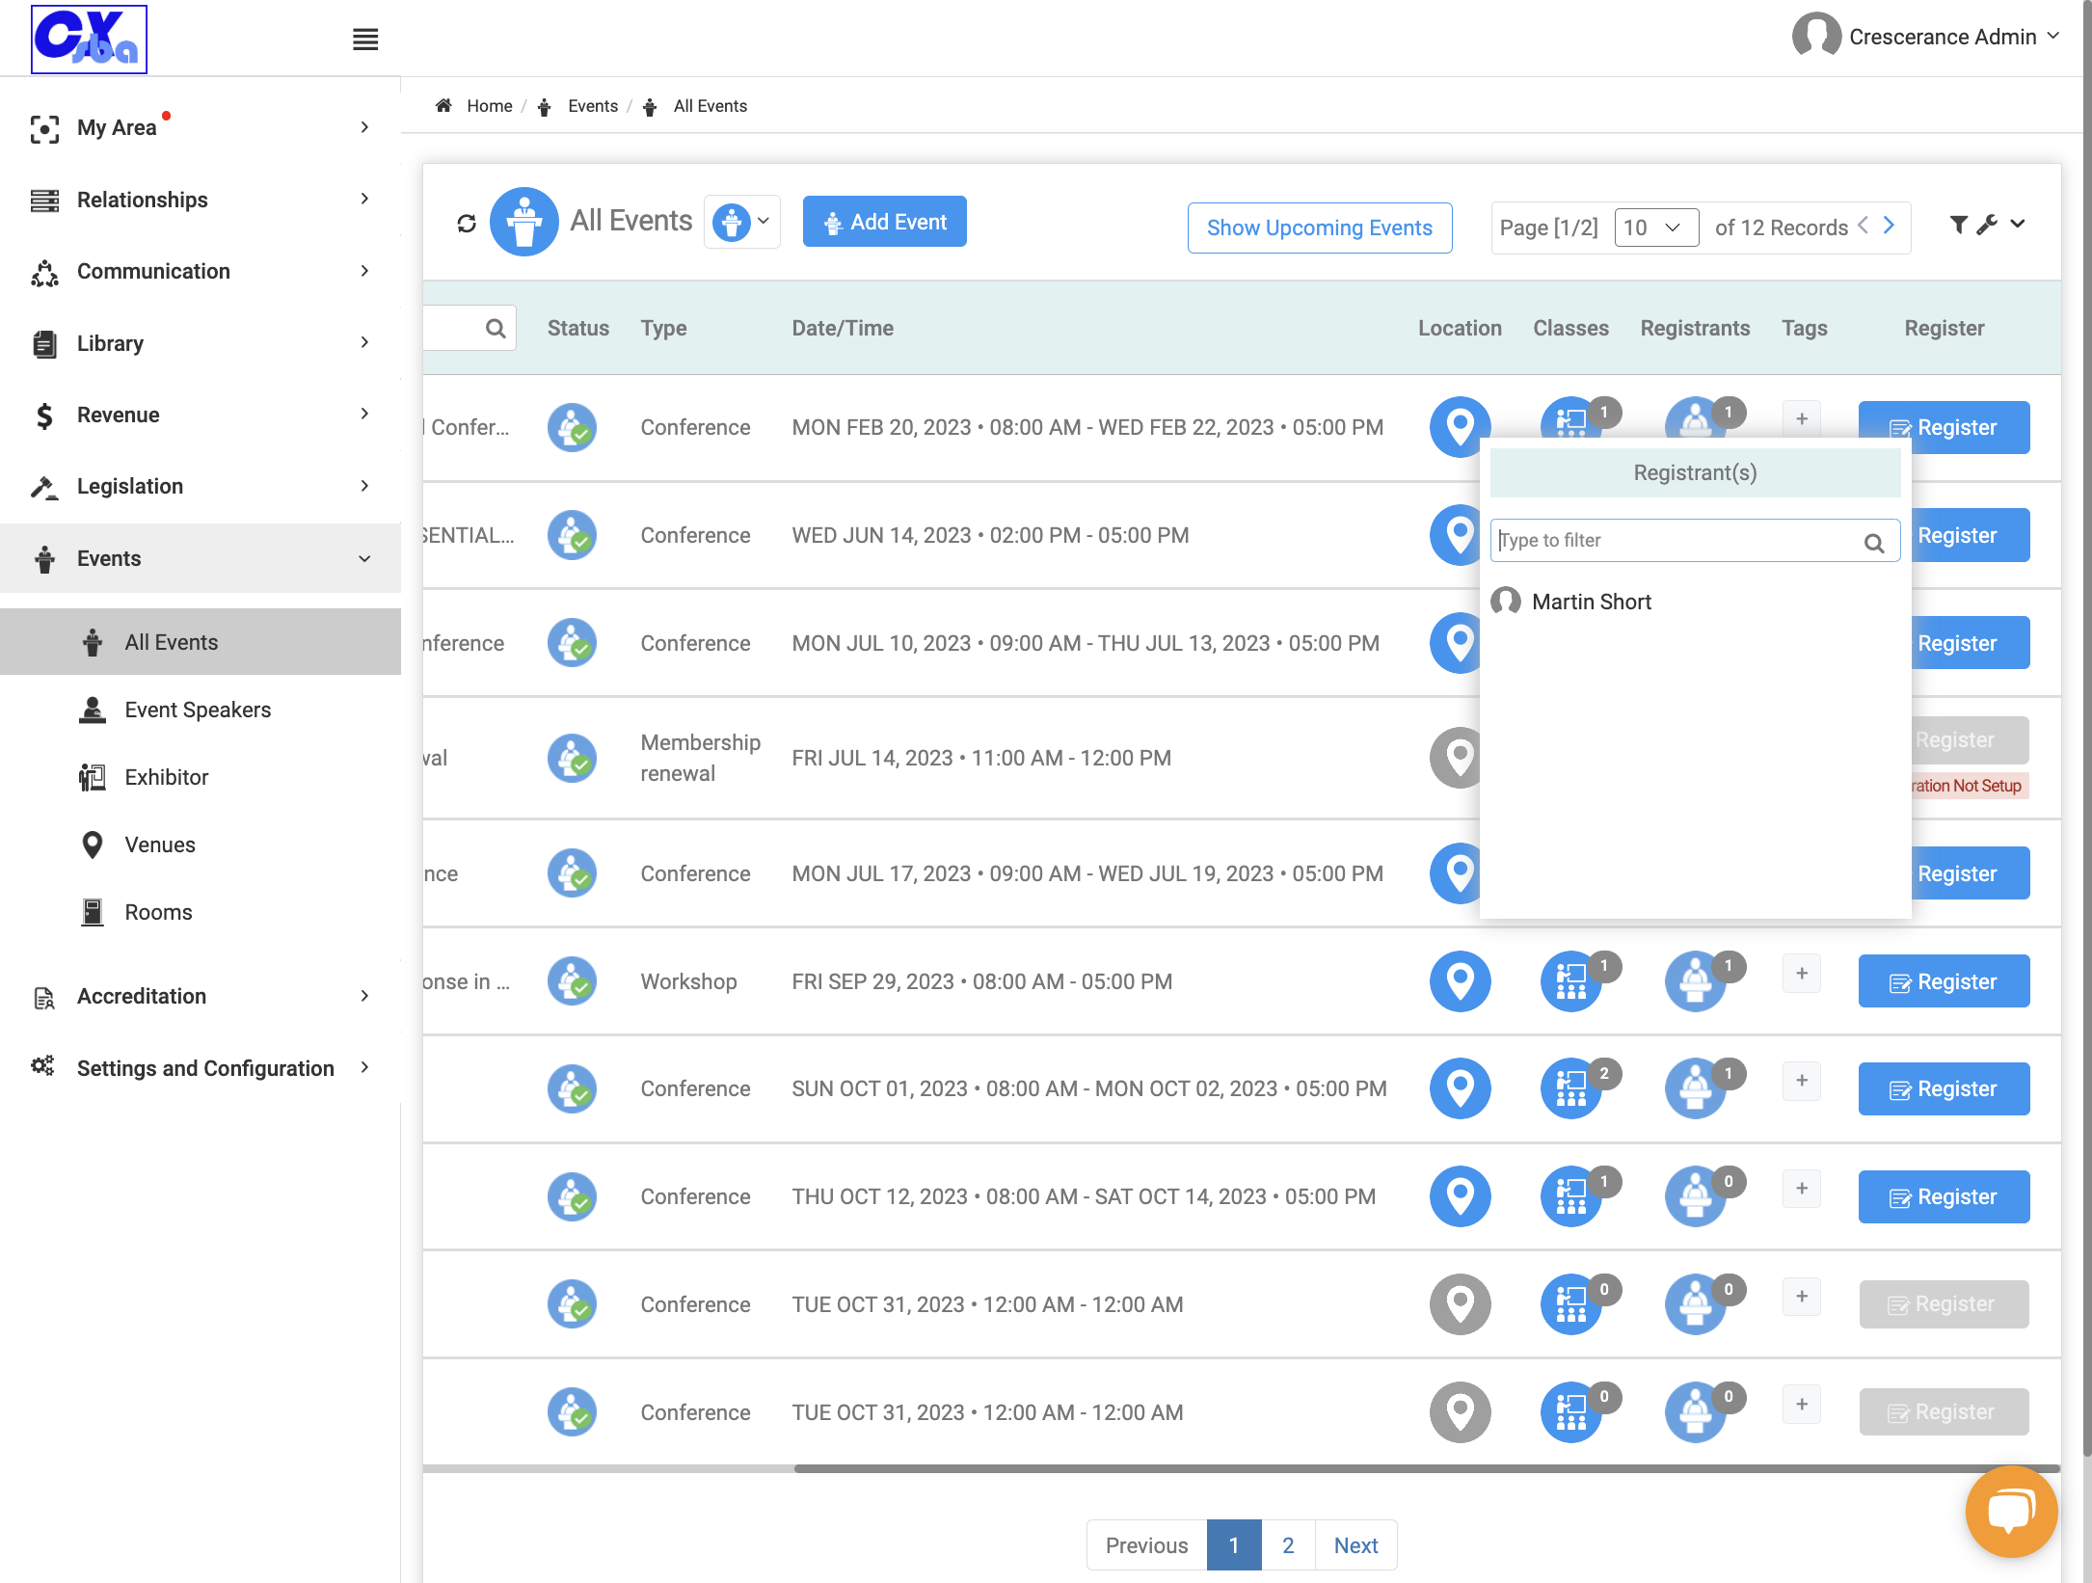The image size is (2092, 1583).
Task: Click registrants icon for FEB 20 conference
Action: tap(1696, 420)
